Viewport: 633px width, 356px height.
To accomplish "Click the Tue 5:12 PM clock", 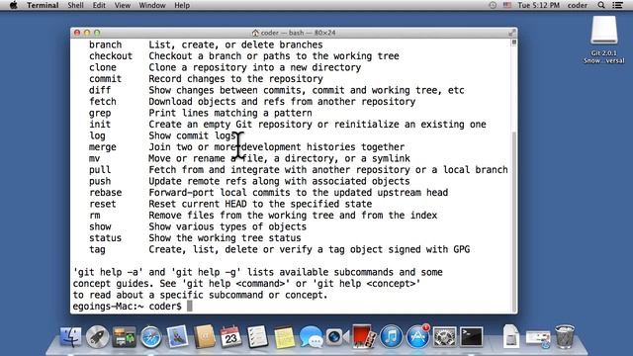I will point(538,5).
